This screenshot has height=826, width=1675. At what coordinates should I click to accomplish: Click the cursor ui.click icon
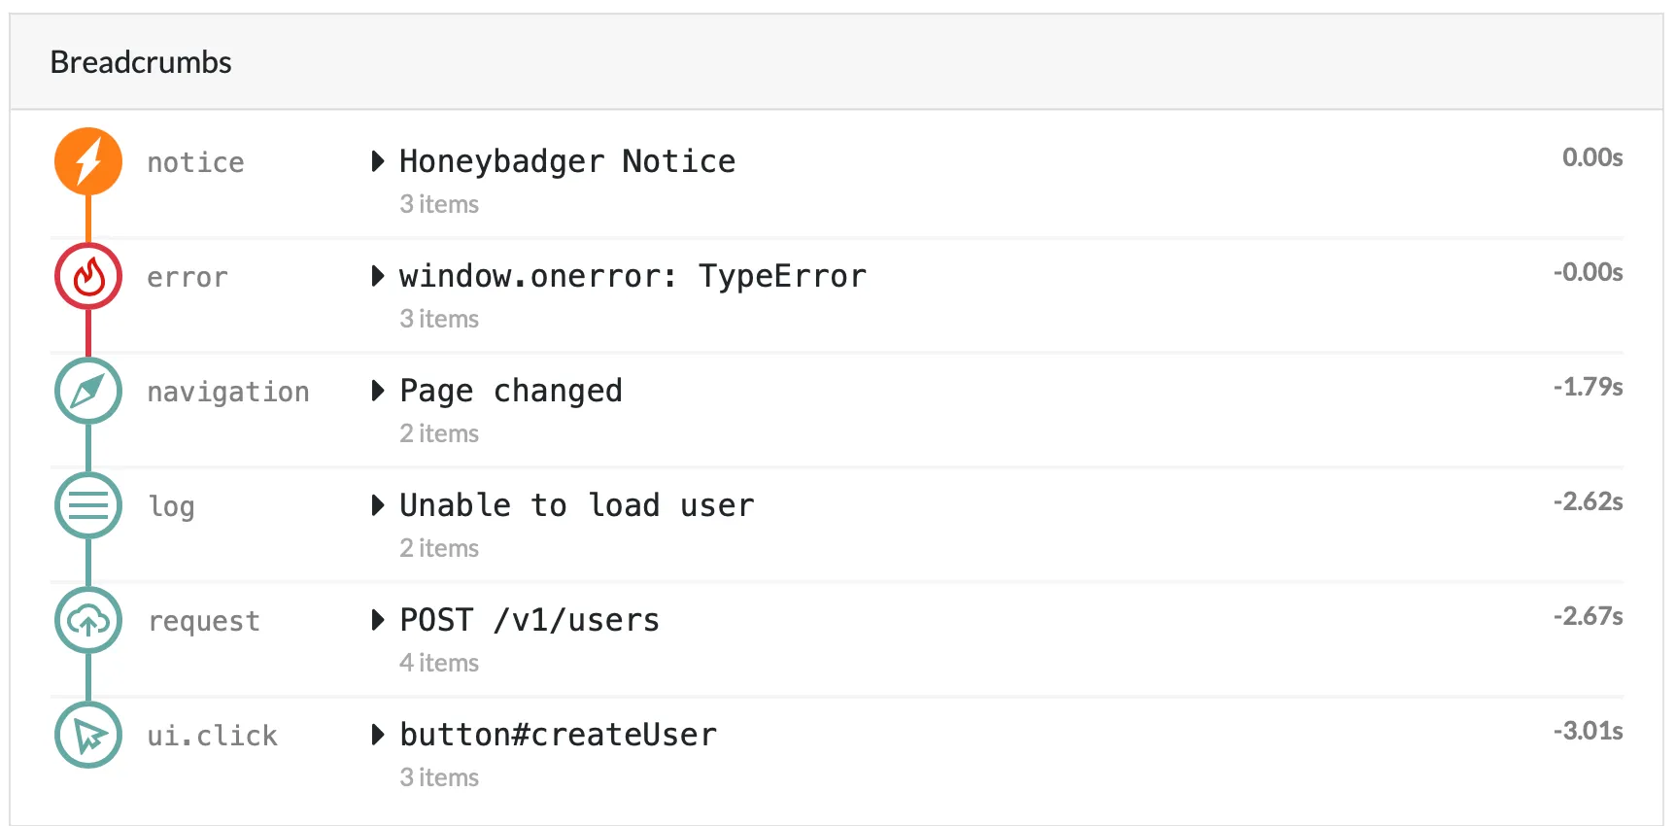87,736
